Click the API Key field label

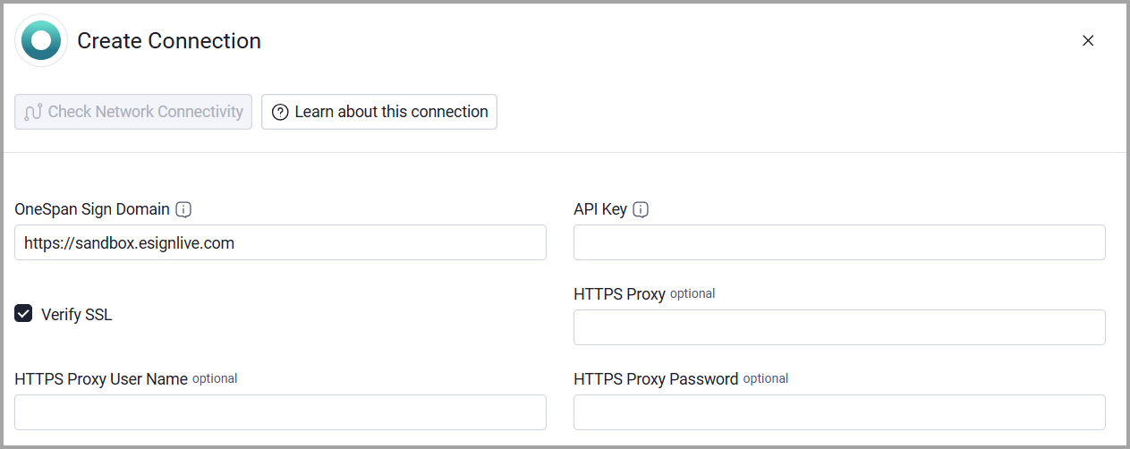coord(600,209)
